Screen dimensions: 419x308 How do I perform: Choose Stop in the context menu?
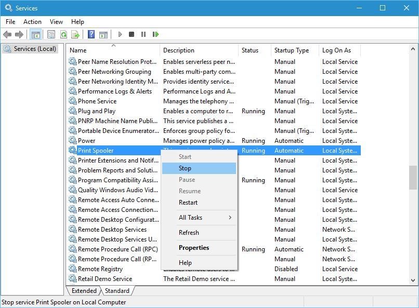click(x=199, y=168)
